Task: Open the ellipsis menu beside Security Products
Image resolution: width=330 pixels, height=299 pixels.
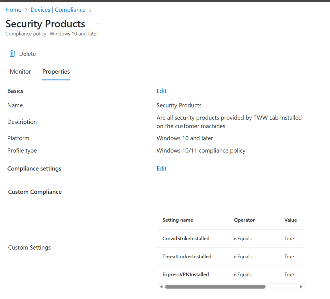Action: click(x=99, y=24)
